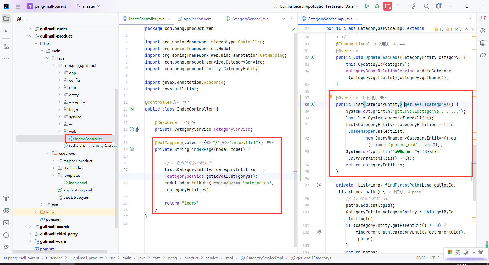Open IDE settings gear
The width and height of the screenshot is (489, 265).
point(439,6)
